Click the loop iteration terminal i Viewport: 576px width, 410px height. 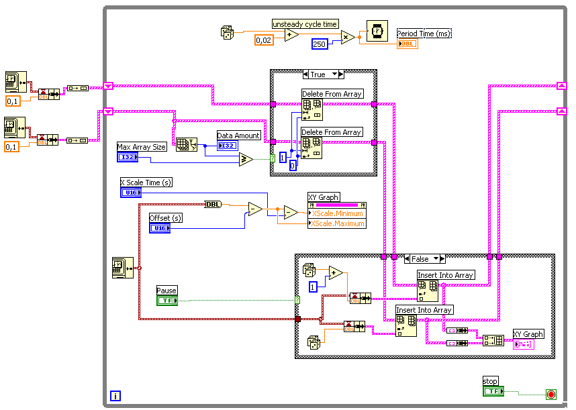point(115,396)
